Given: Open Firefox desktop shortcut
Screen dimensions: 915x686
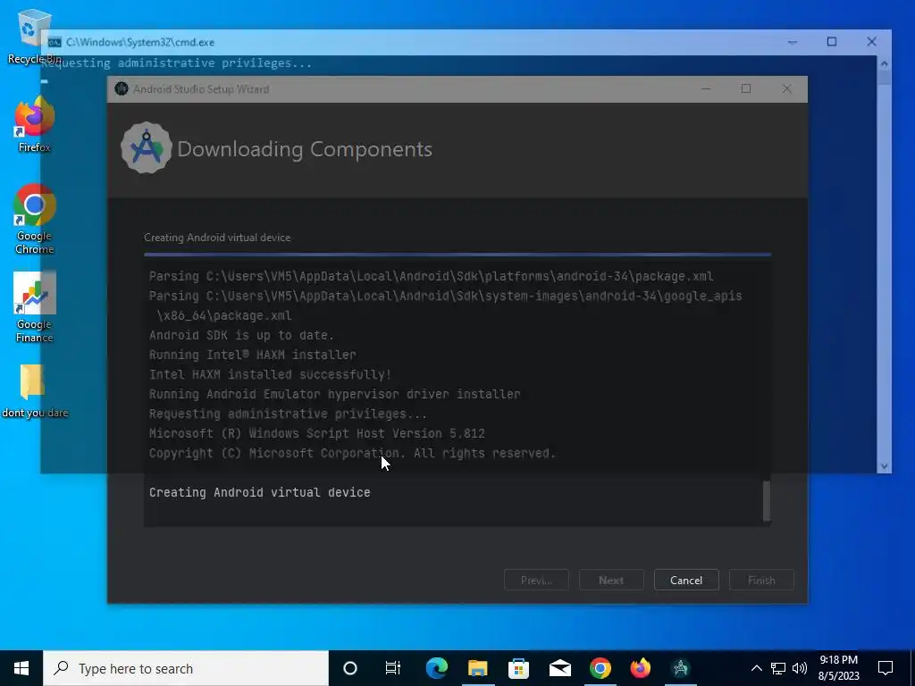Looking at the screenshot, I should (x=34, y=125).
